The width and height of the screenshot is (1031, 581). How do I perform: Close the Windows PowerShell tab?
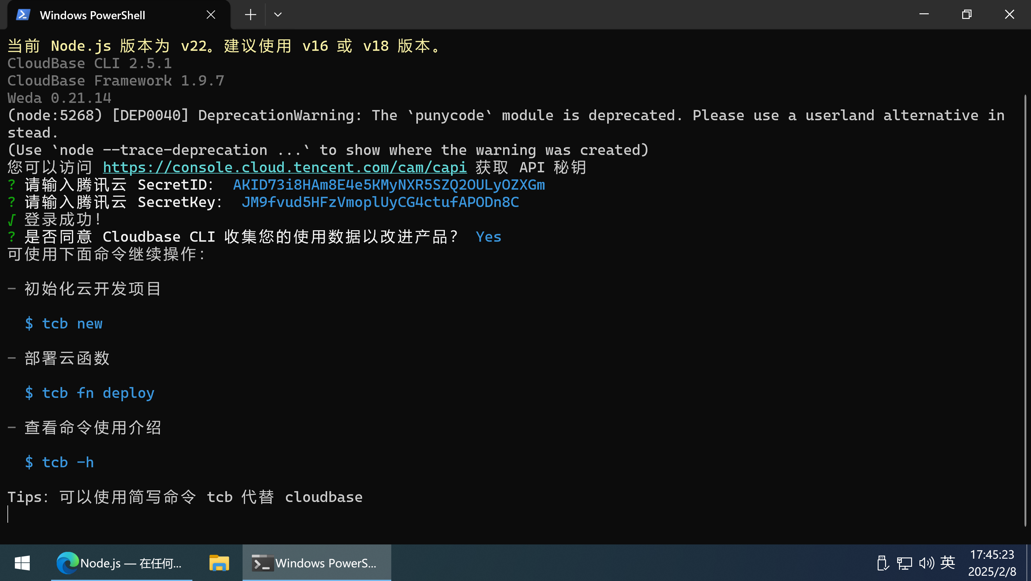pos(211,15)
